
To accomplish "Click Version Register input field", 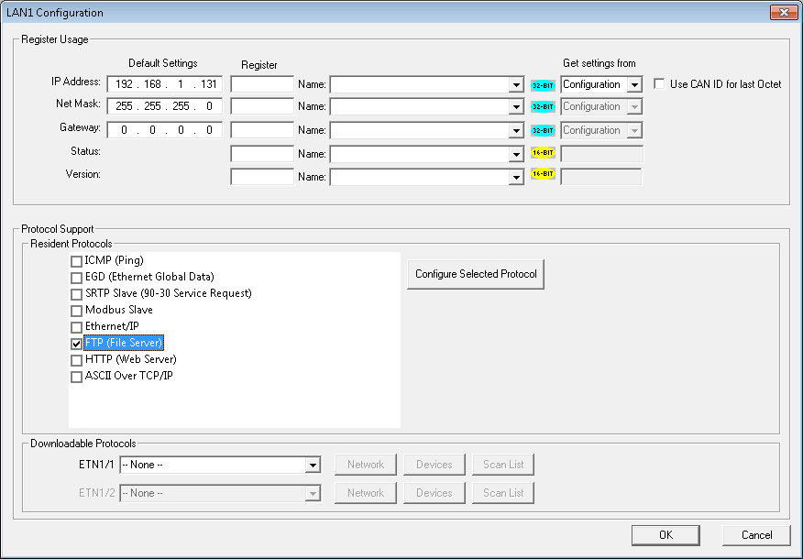I will [x=262, y=177].
